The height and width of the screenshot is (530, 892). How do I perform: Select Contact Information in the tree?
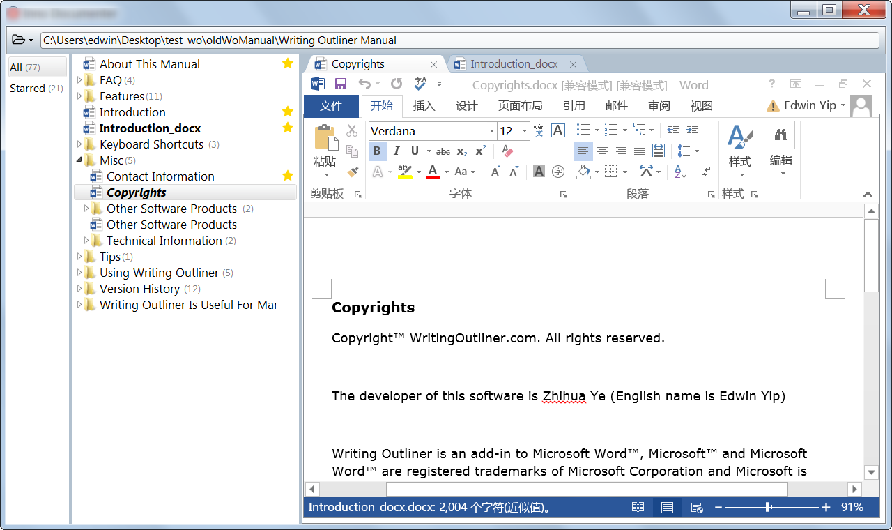pos(160,176)
